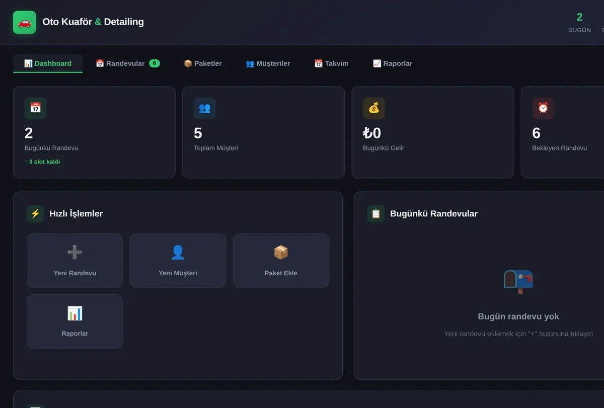Click the number 5 in Toplam Müşteri card
The height and width of the screenshot is (408, 604).
pos(198,133)
